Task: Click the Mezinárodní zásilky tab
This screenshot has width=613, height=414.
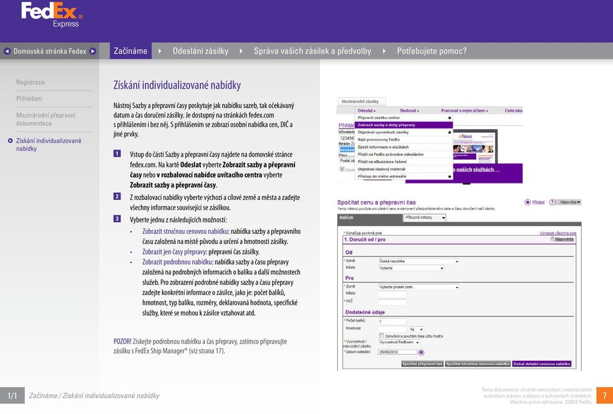Action: 361,102
